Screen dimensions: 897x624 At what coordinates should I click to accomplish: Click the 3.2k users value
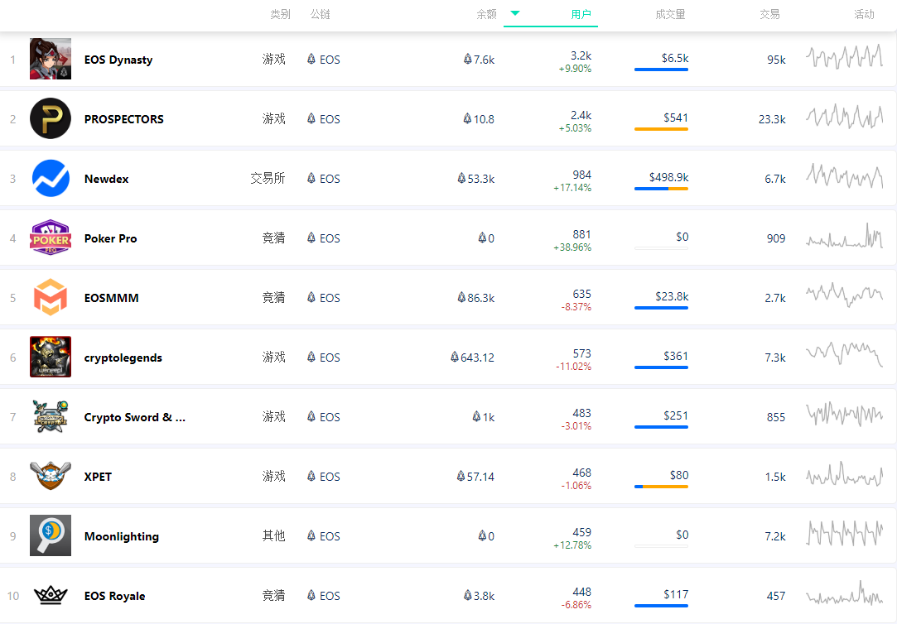click(x=581, y=55)
